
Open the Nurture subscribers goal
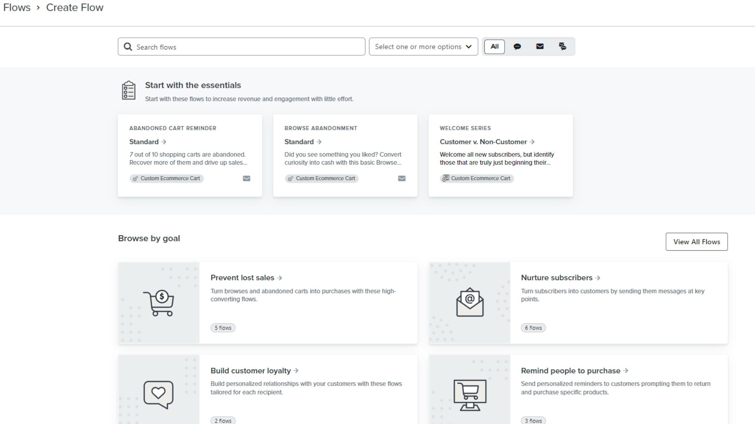561,278
